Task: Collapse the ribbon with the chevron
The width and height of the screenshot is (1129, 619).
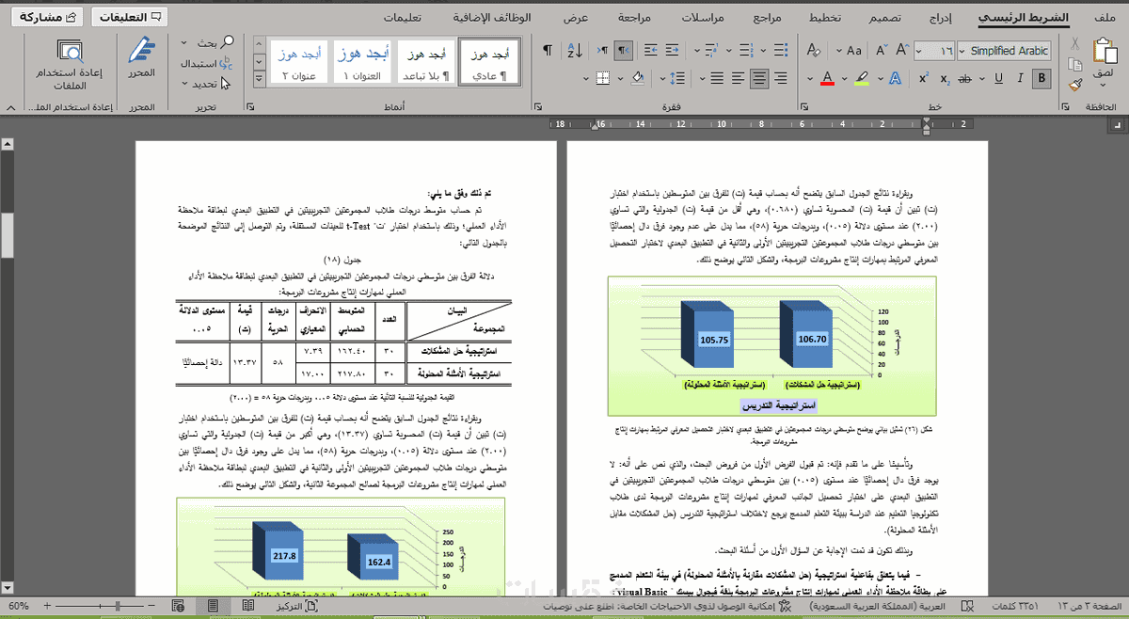Action: [11, 107]
